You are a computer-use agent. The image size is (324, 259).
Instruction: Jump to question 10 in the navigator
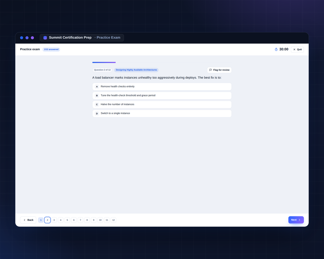100,220
